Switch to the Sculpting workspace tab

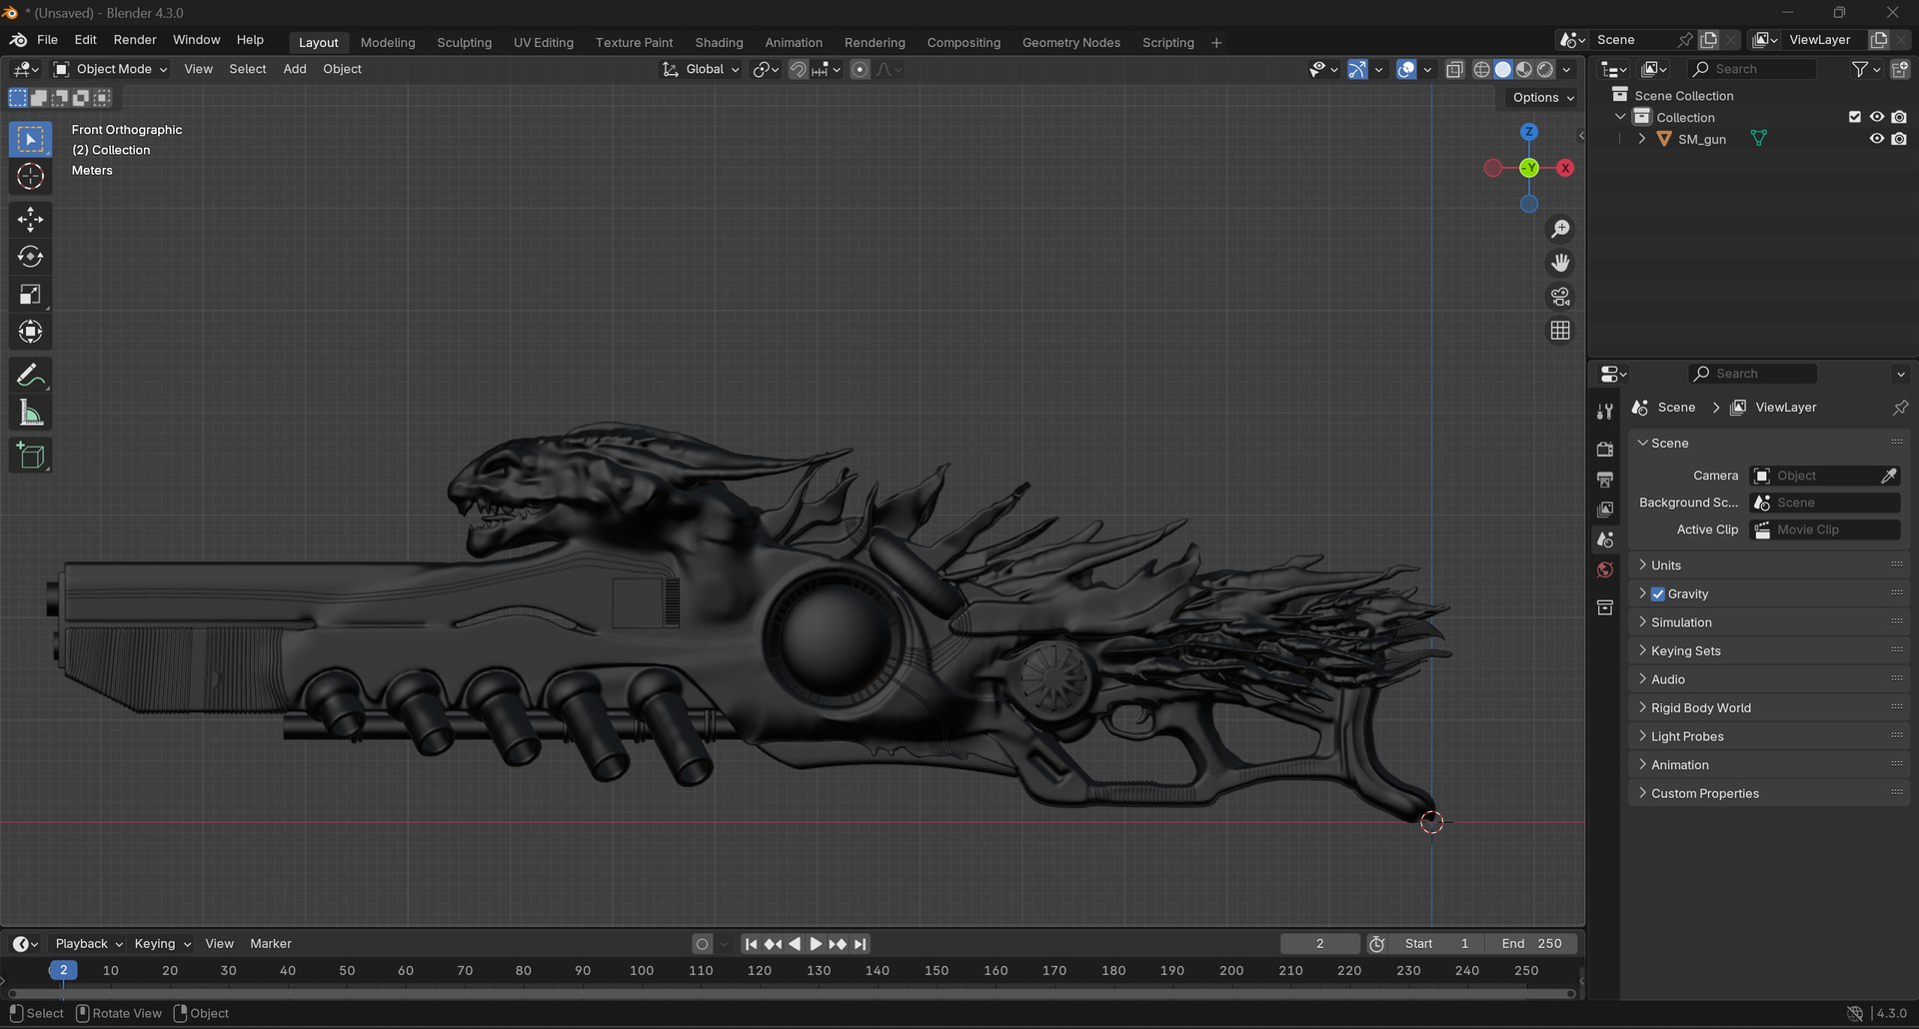pyautogui.click(x=464, y=42)
